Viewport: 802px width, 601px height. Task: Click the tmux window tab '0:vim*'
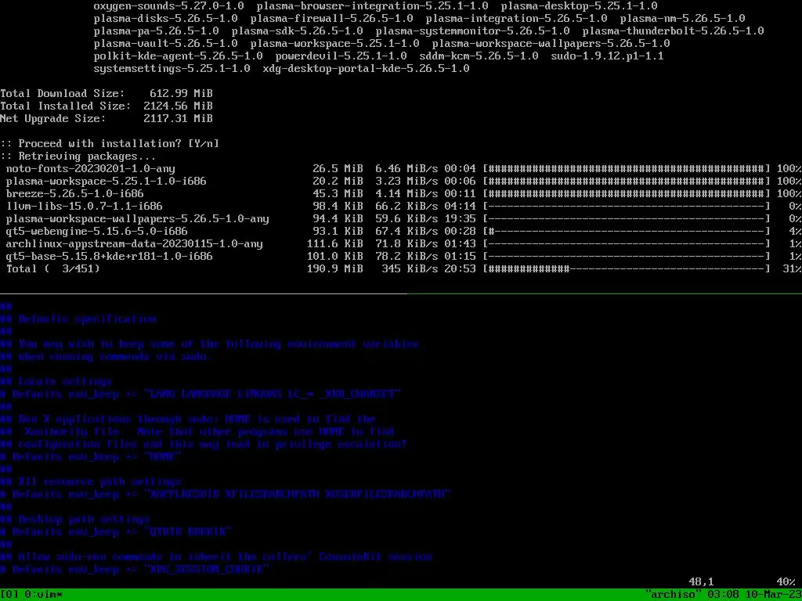tap(44, 595)
